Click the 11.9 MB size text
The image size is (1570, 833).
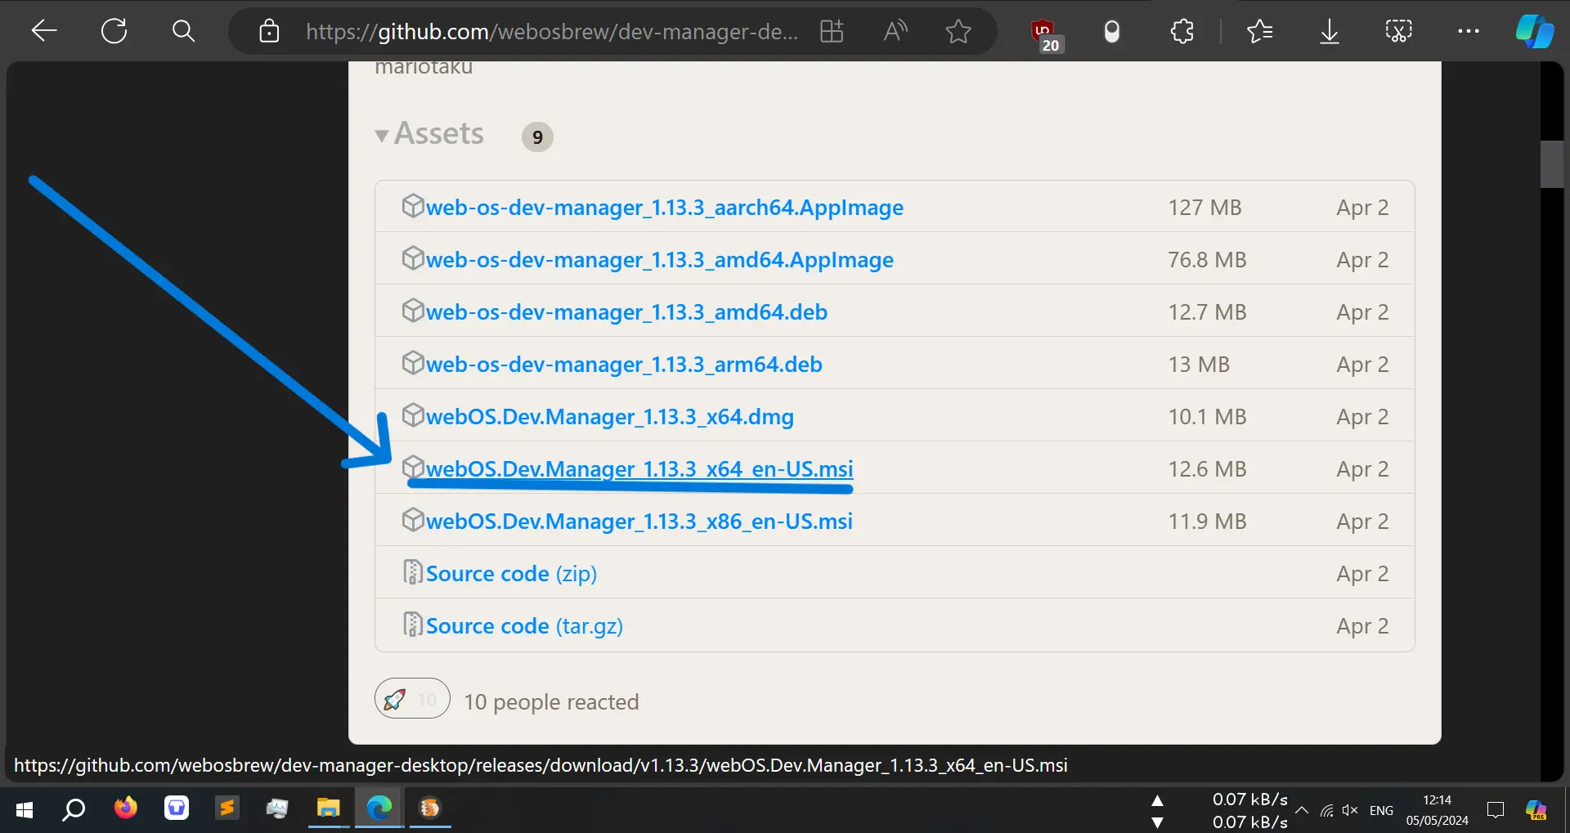click(1207, 522)
